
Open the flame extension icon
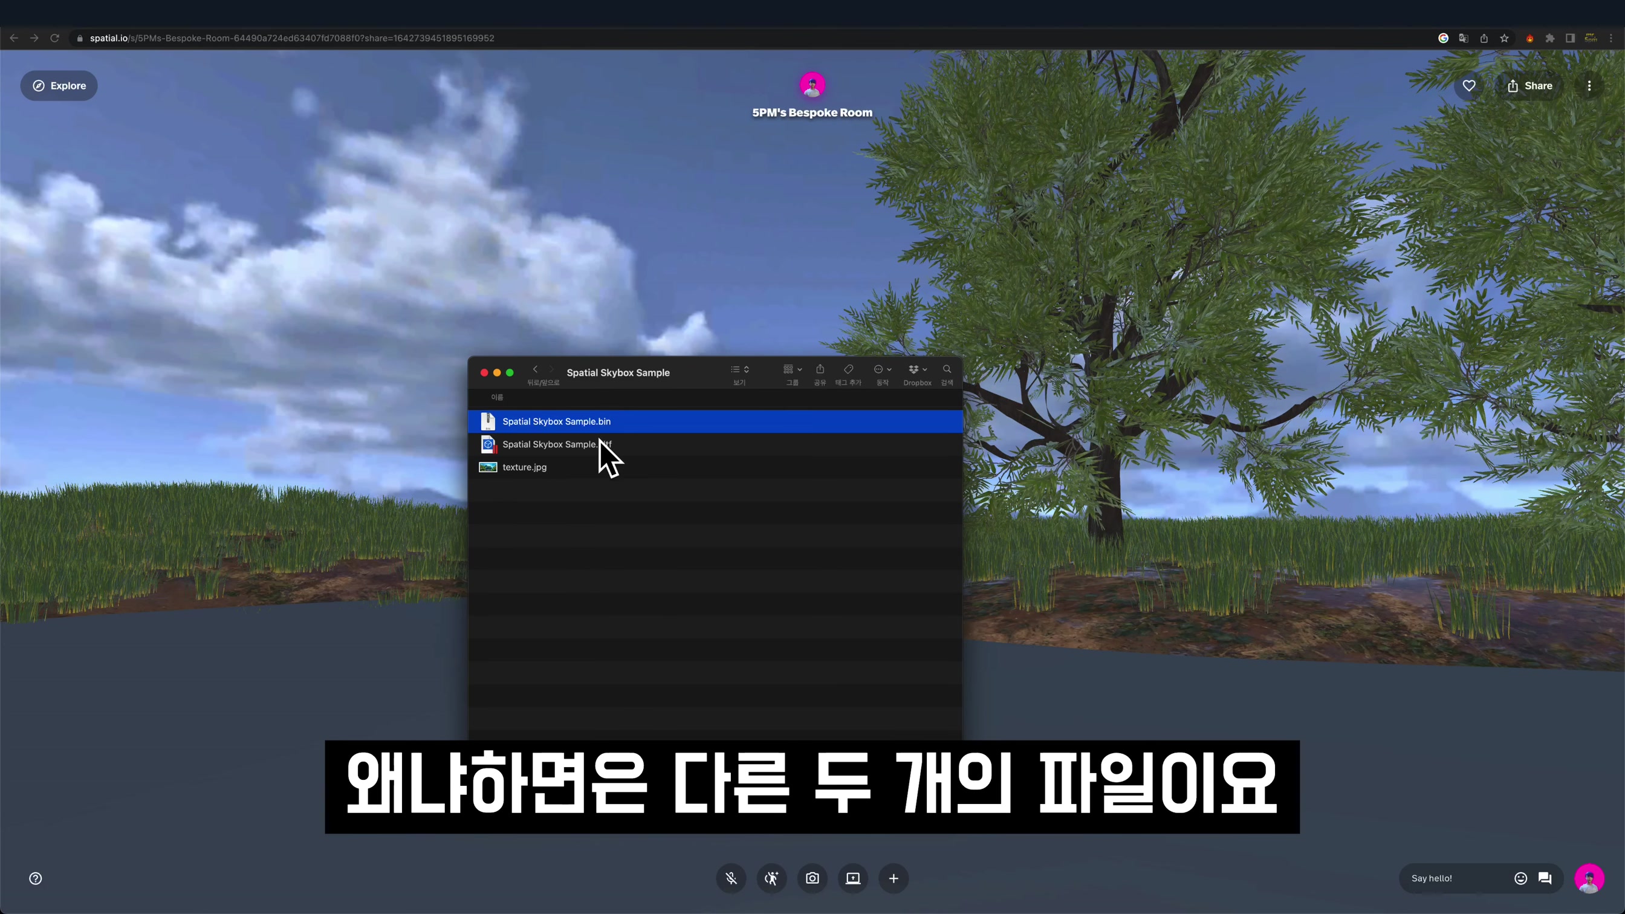[1529, 38]
